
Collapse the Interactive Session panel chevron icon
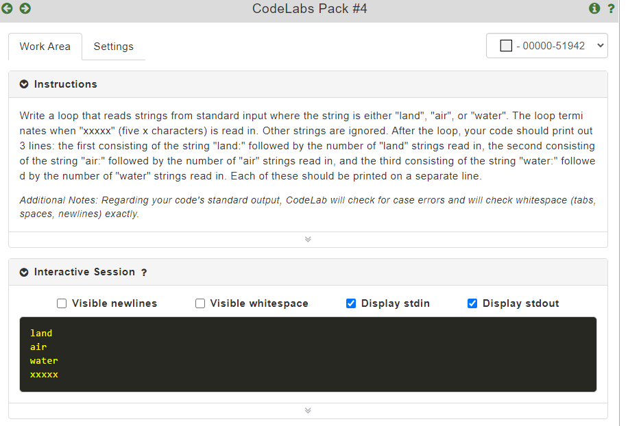pyautogui.click(x=24, y=272)
